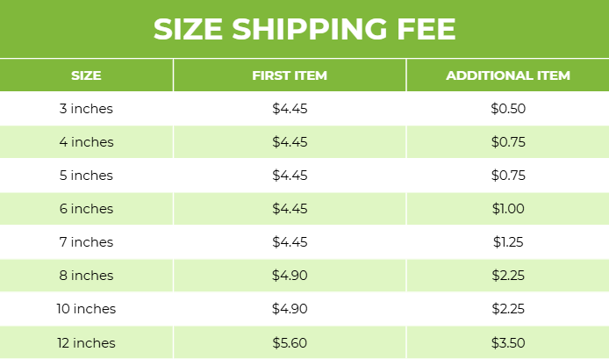Image resolution: width=609 pixels, height=359 pixels.
Task: Click the 3 inches size cell
Action: coord(86,109)
